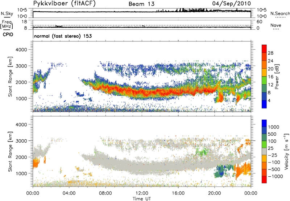Click the blue 4 dB Power colorbar swatch
The image size is (290, 201).
tap(264, 104)
